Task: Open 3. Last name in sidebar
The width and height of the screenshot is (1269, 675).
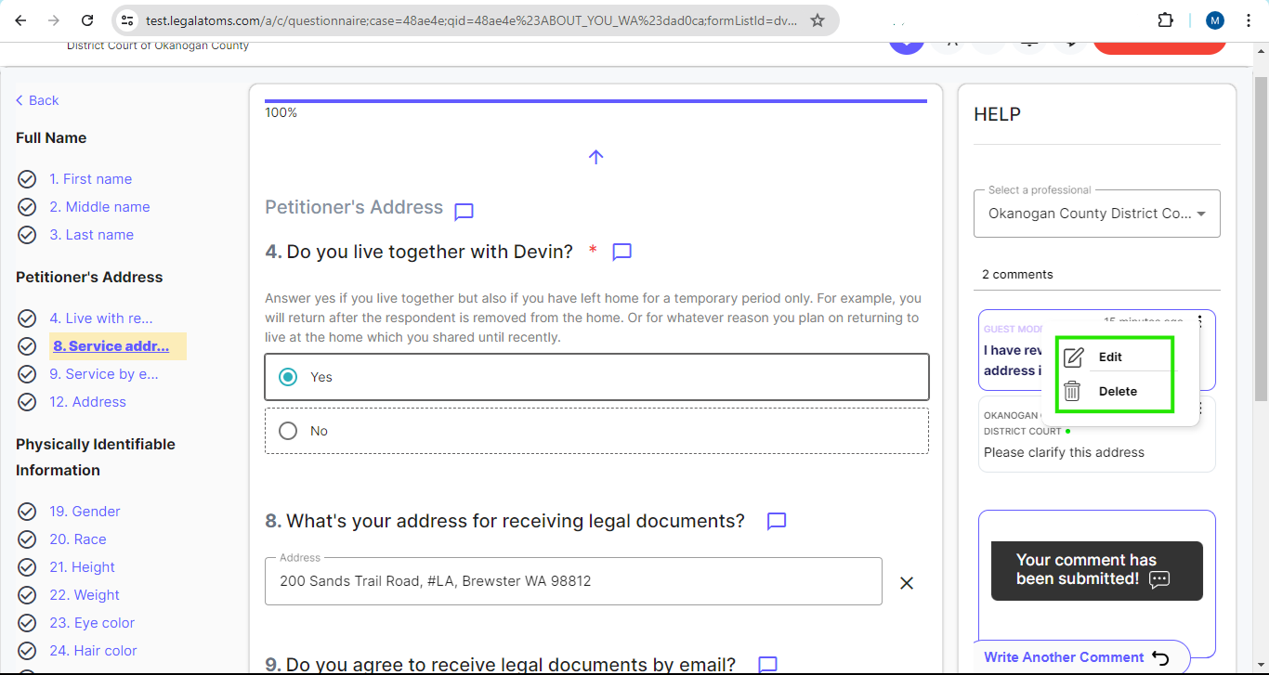Action: (x=92, y=235)
